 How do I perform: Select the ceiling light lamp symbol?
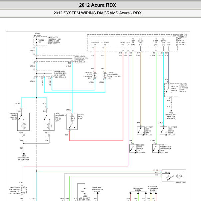tap(179, 176)
